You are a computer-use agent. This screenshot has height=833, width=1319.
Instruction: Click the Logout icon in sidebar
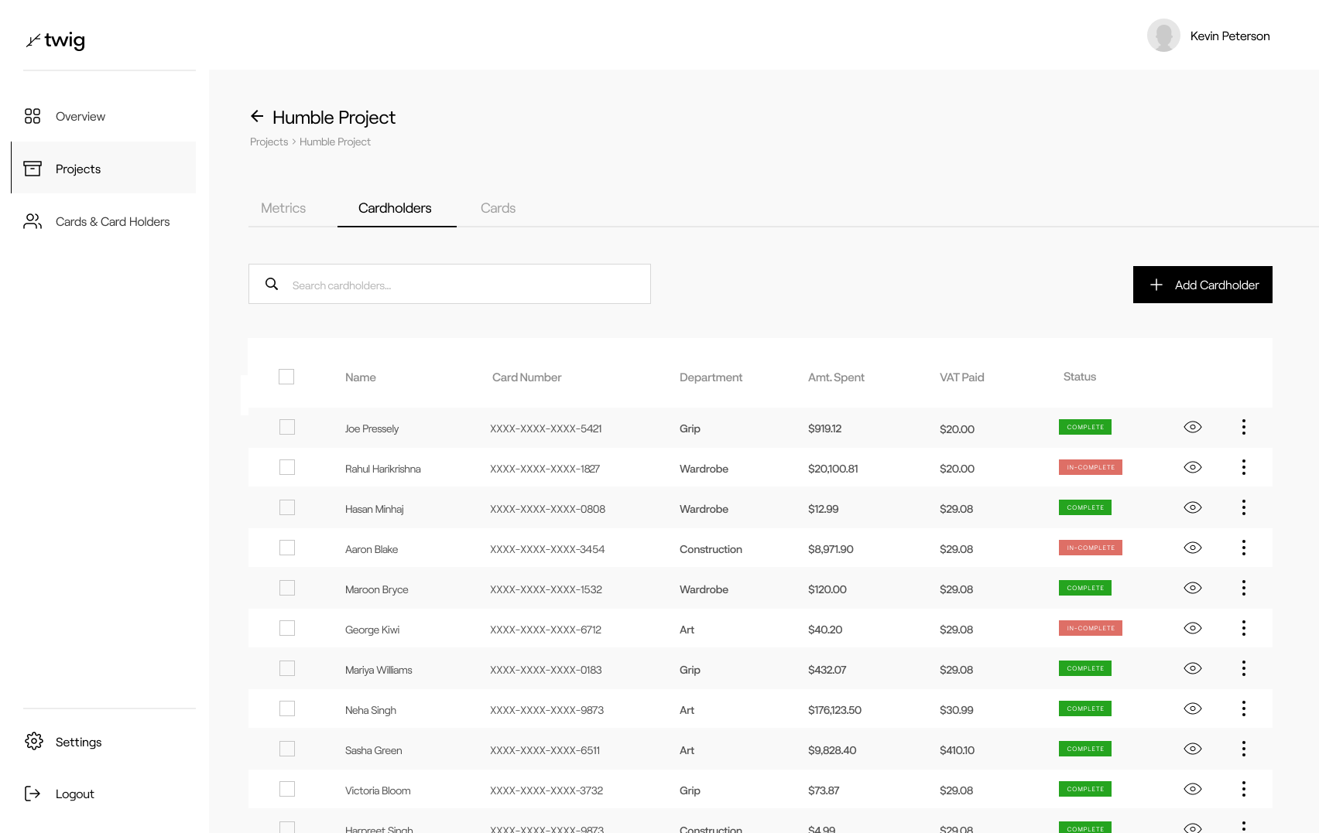point(33,794)
